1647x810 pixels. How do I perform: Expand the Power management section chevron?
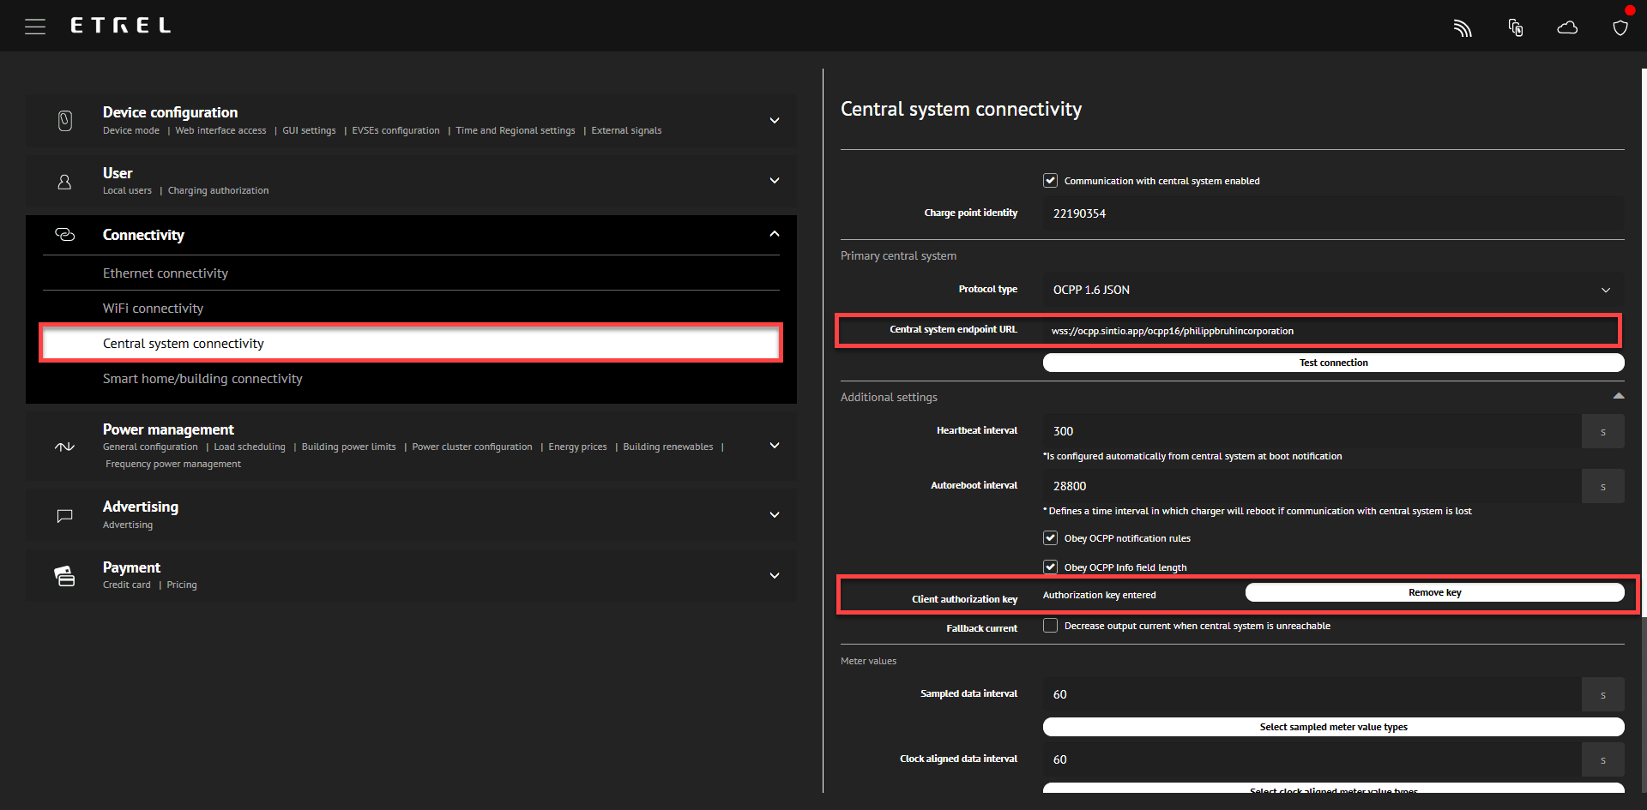[x=775, y=446]
